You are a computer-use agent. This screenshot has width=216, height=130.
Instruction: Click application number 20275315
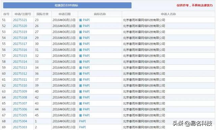pyautogui.click(x=20, y=56)
